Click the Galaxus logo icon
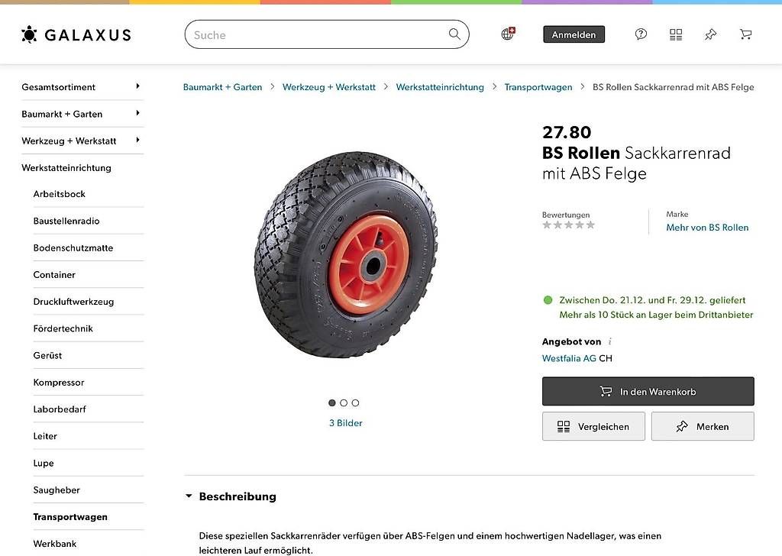The image size is (782, 556). [x=29, y=34]
